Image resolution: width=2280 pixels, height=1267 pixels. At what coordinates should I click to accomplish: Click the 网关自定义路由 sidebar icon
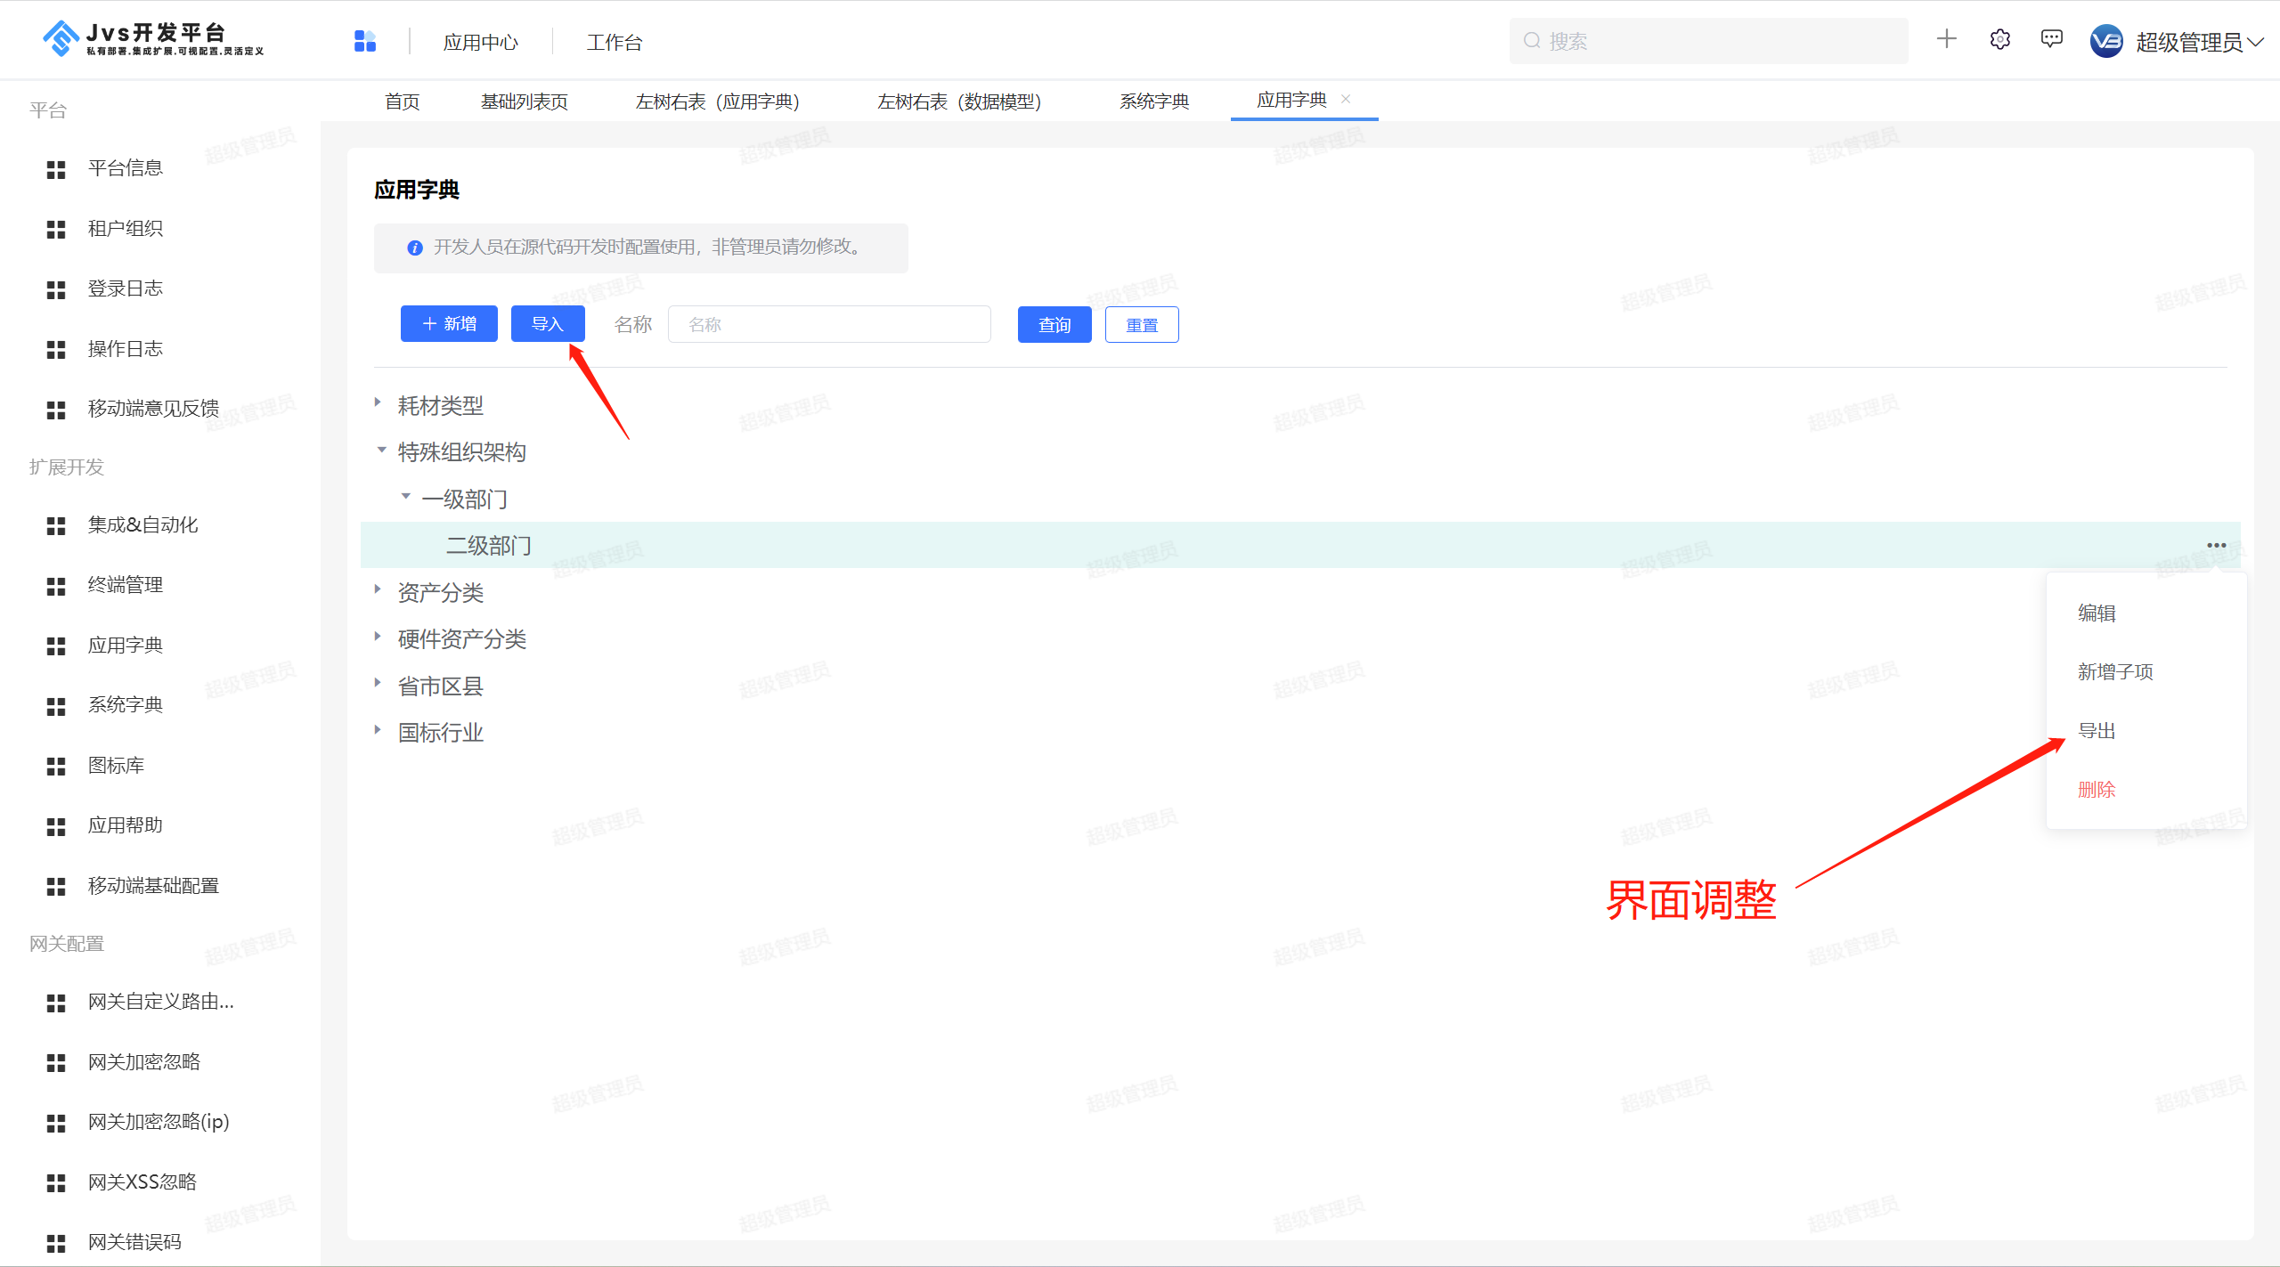coord(56,1003)
